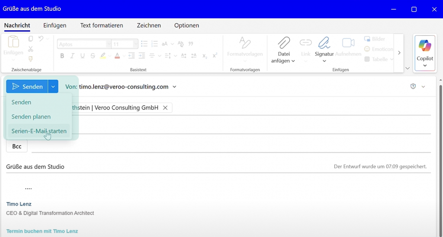This screenshot has width=443, height=237.
Task: Toggle superscript formatting
Action: (x=215, y=56)
